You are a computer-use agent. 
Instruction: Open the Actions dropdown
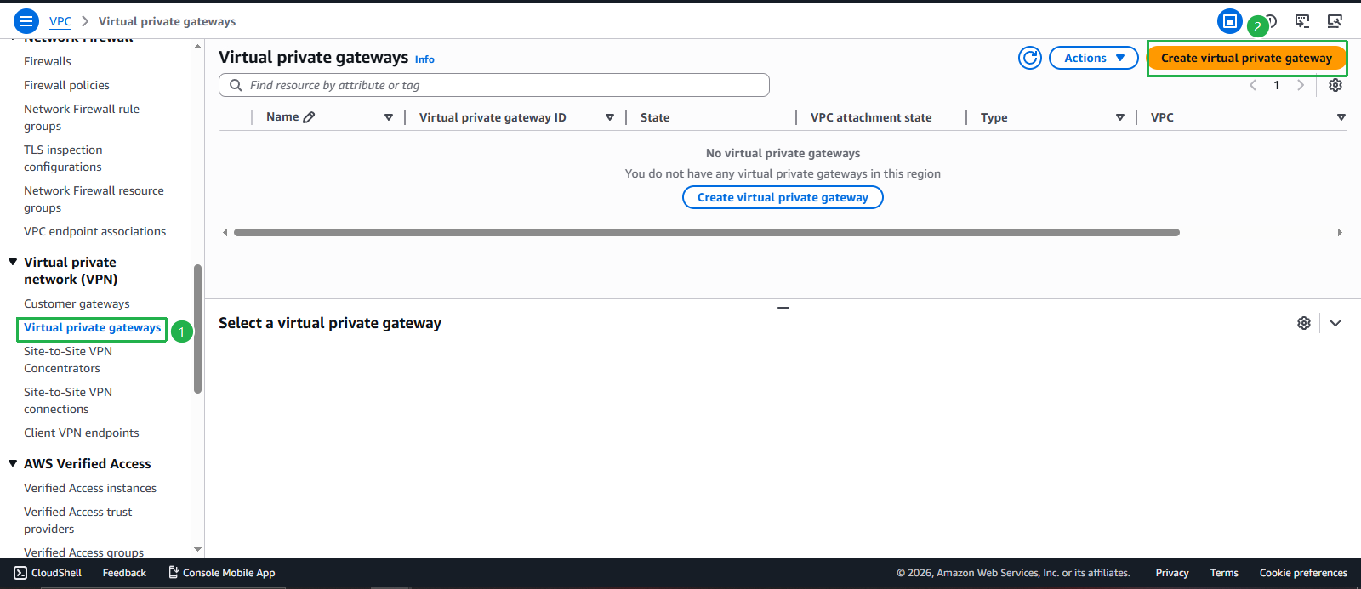(1094, 58)
